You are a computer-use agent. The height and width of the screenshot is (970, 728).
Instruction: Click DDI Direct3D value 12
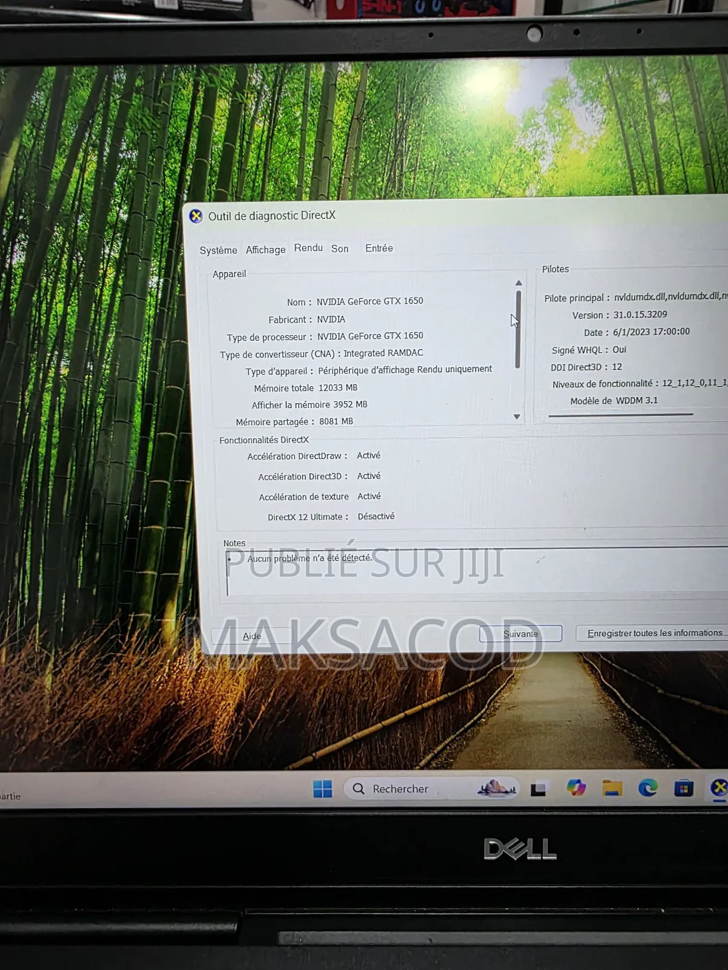pos(617,367)
